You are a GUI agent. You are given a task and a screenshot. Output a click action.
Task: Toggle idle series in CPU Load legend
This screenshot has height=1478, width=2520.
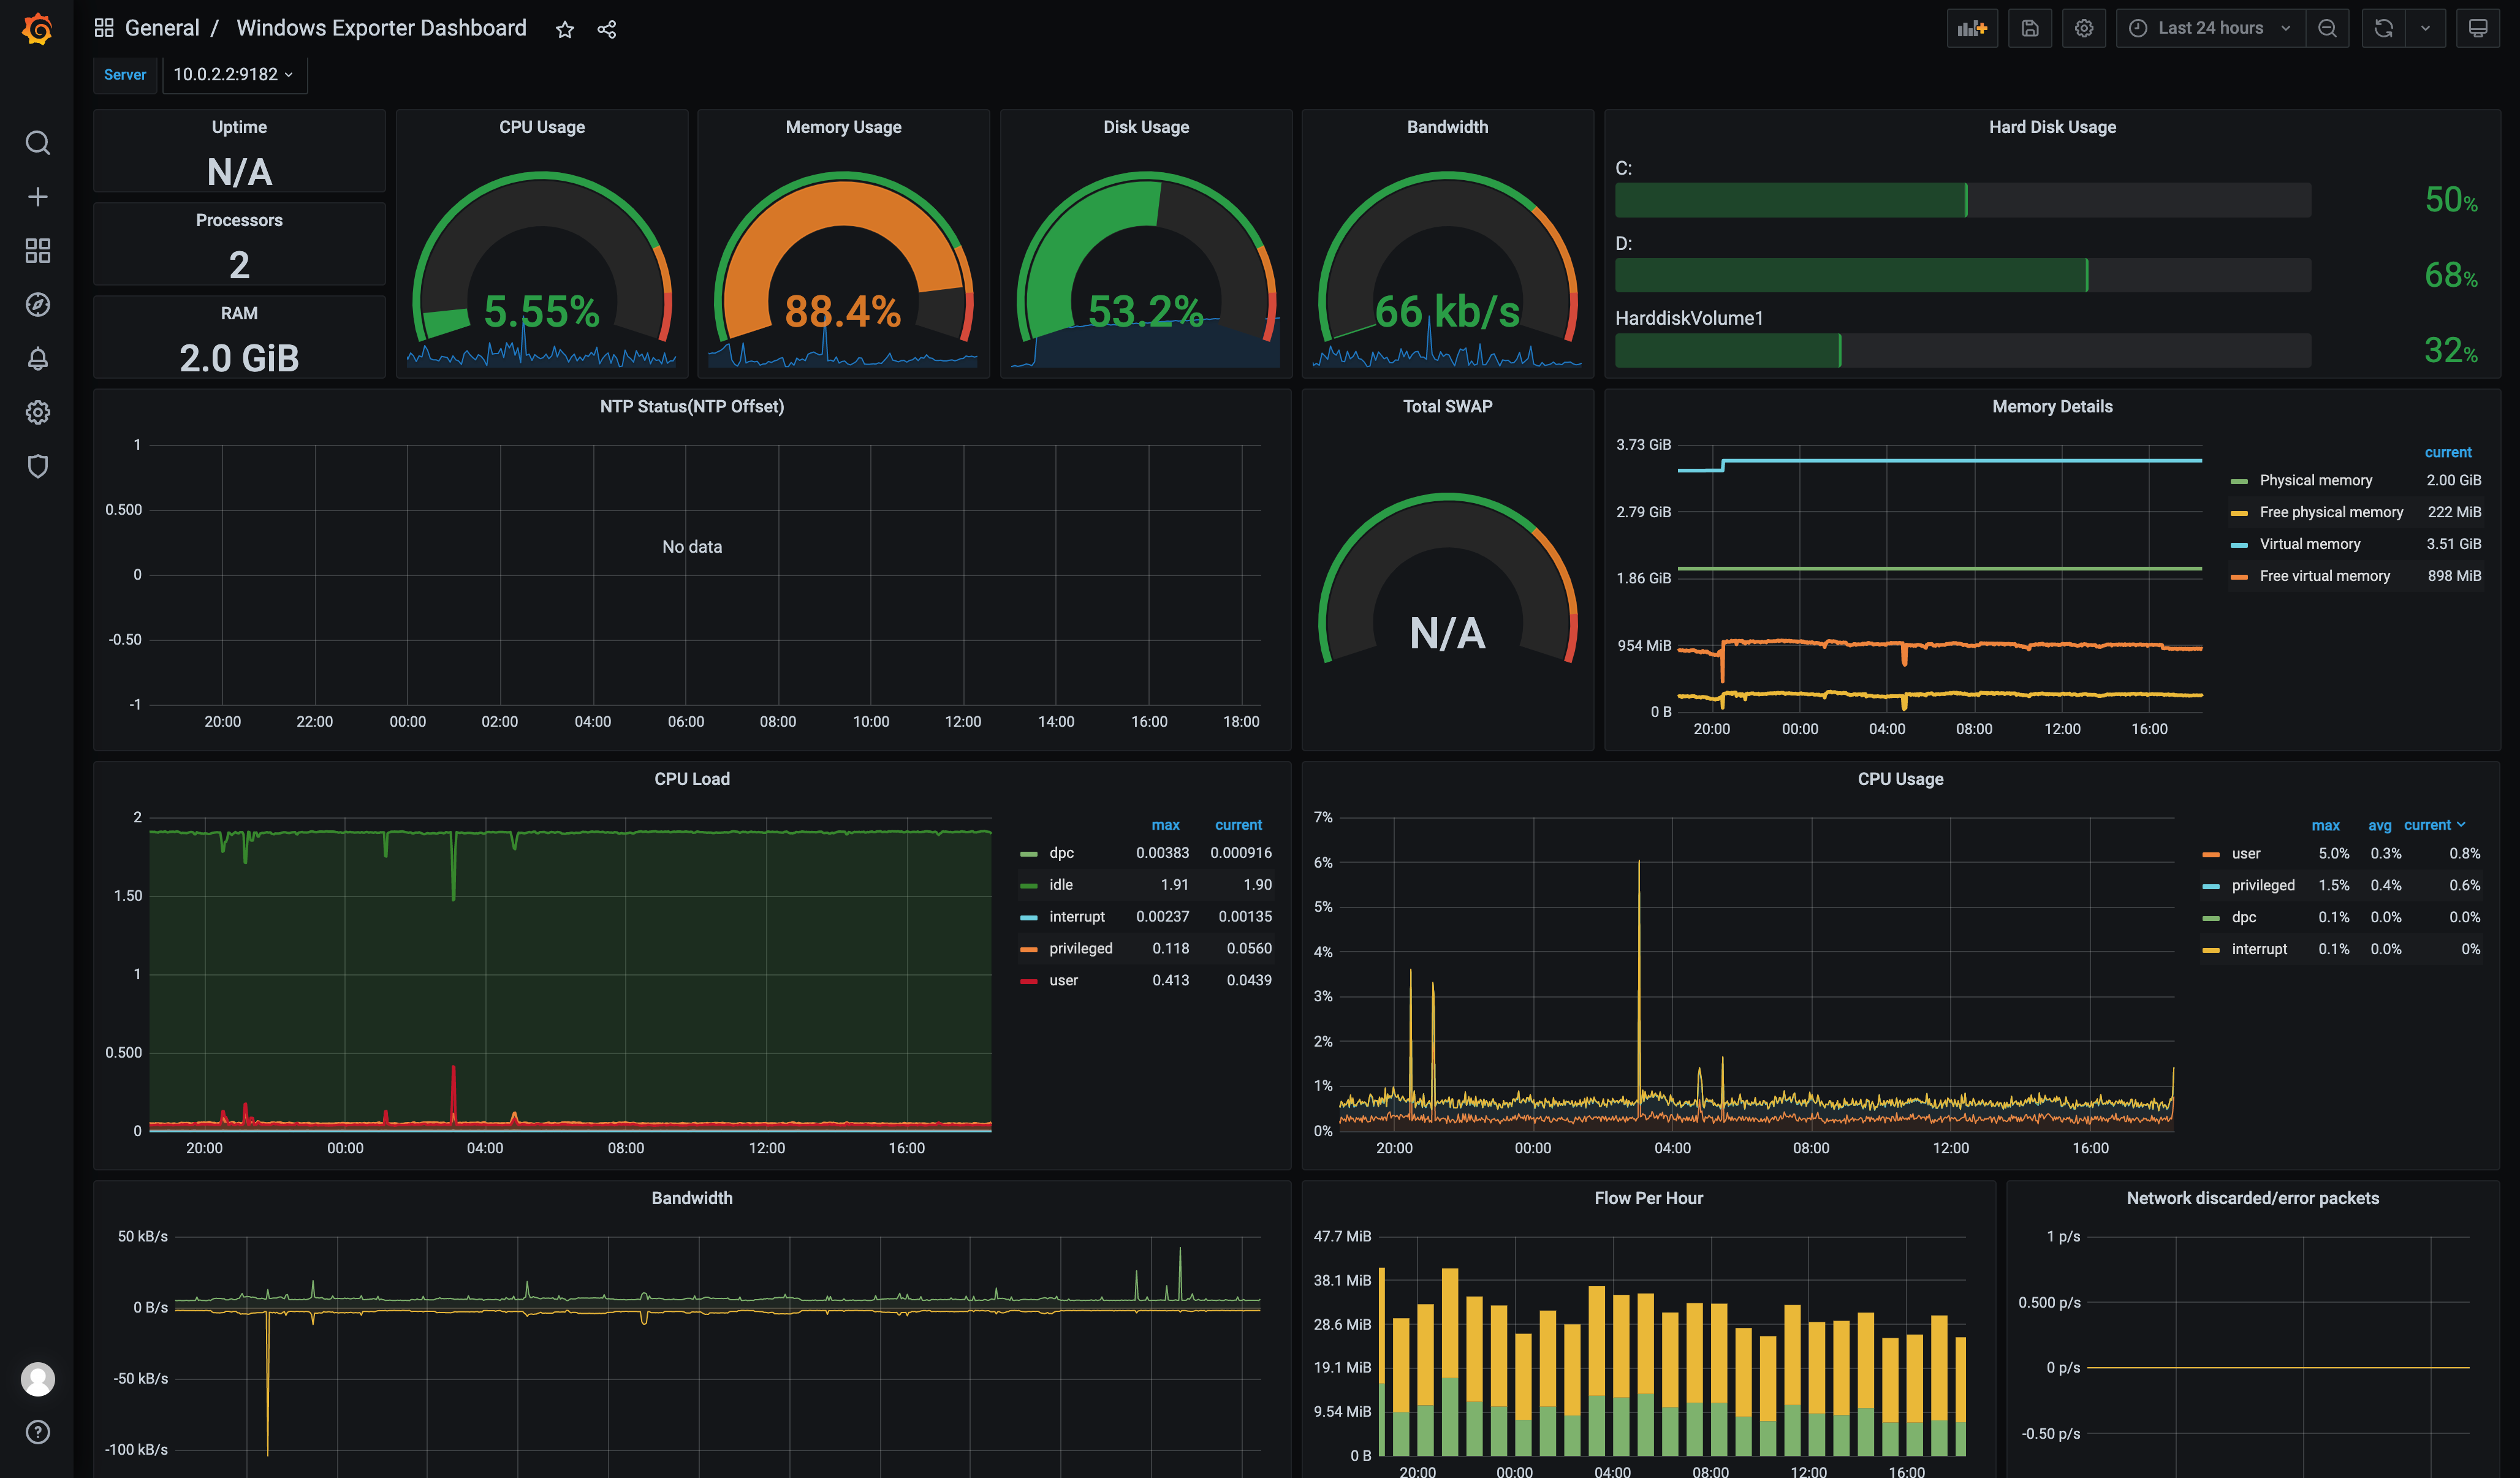(x=1060, y=885)
